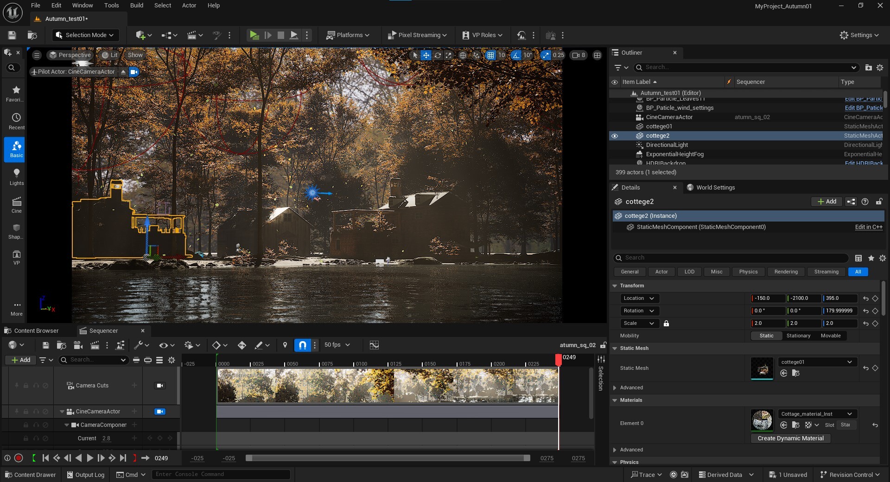The width and height of the screenshot is (890, 482).
Task: Open the Perspective viewport dropdown
Action: 70,55
